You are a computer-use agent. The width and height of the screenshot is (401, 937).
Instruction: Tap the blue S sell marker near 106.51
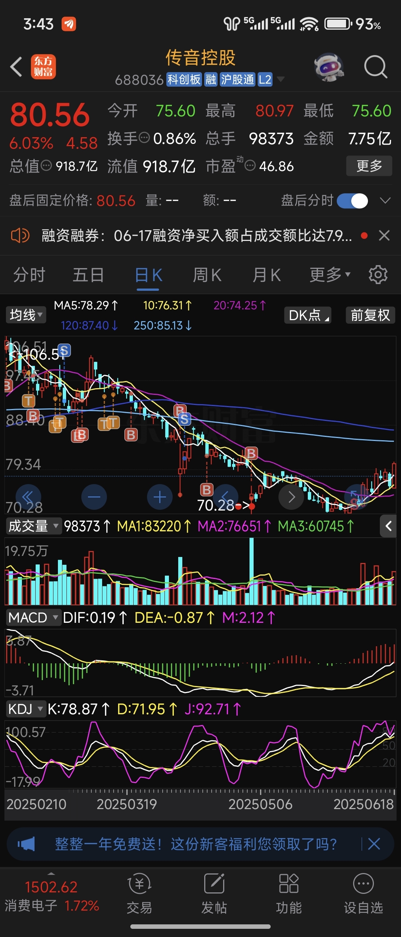64,350
